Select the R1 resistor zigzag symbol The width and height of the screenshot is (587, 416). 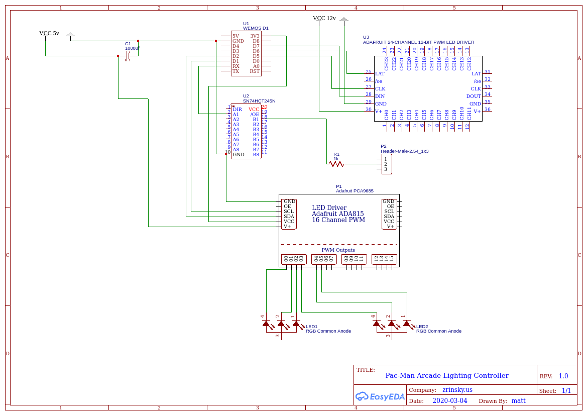(x=336, y=164)
